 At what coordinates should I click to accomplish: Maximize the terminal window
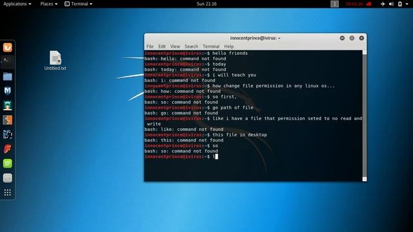[x=352, y=38]
